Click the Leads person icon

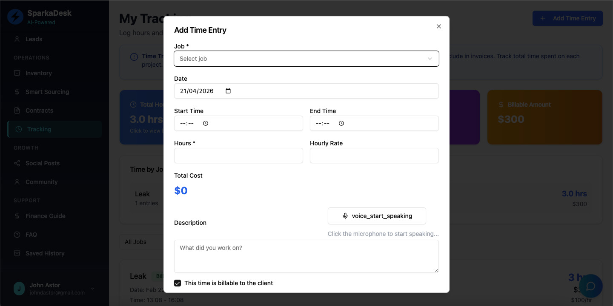click(17, 39)
